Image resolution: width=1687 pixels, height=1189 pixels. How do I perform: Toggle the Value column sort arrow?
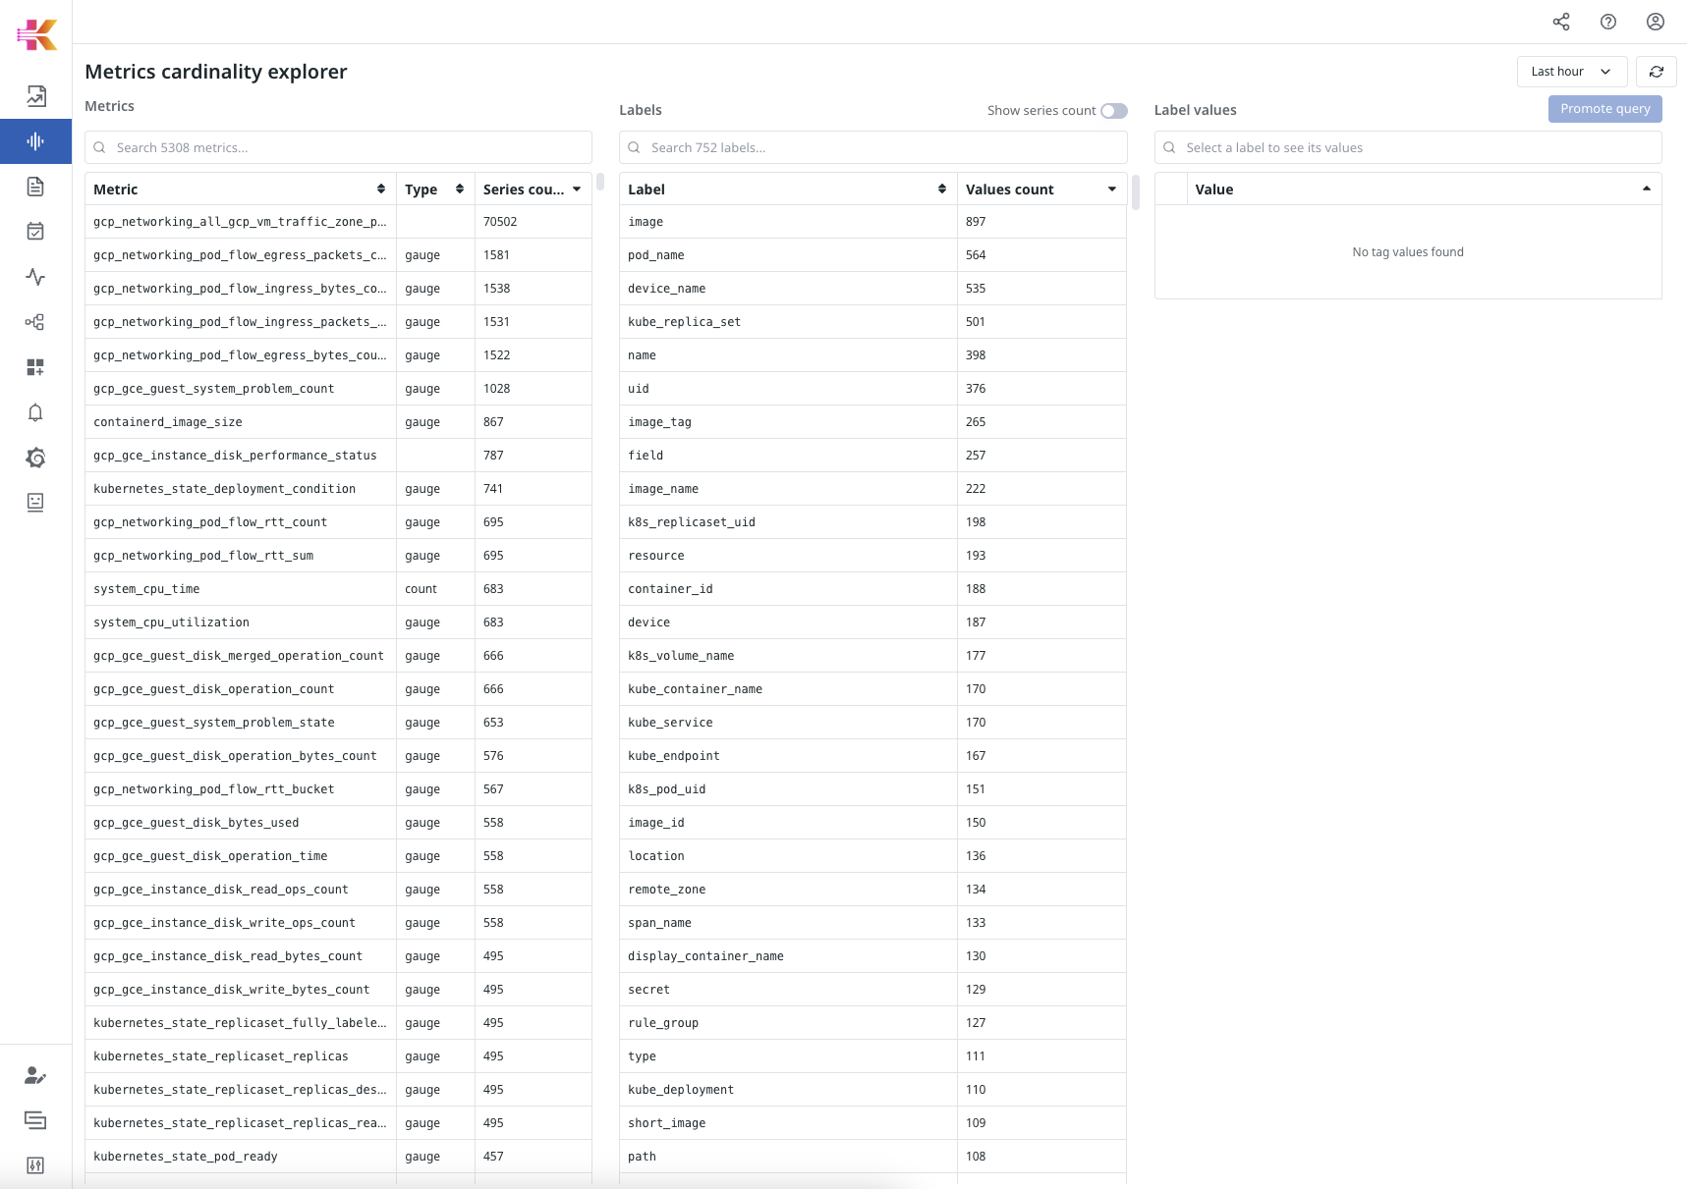tap(1647, 189)
